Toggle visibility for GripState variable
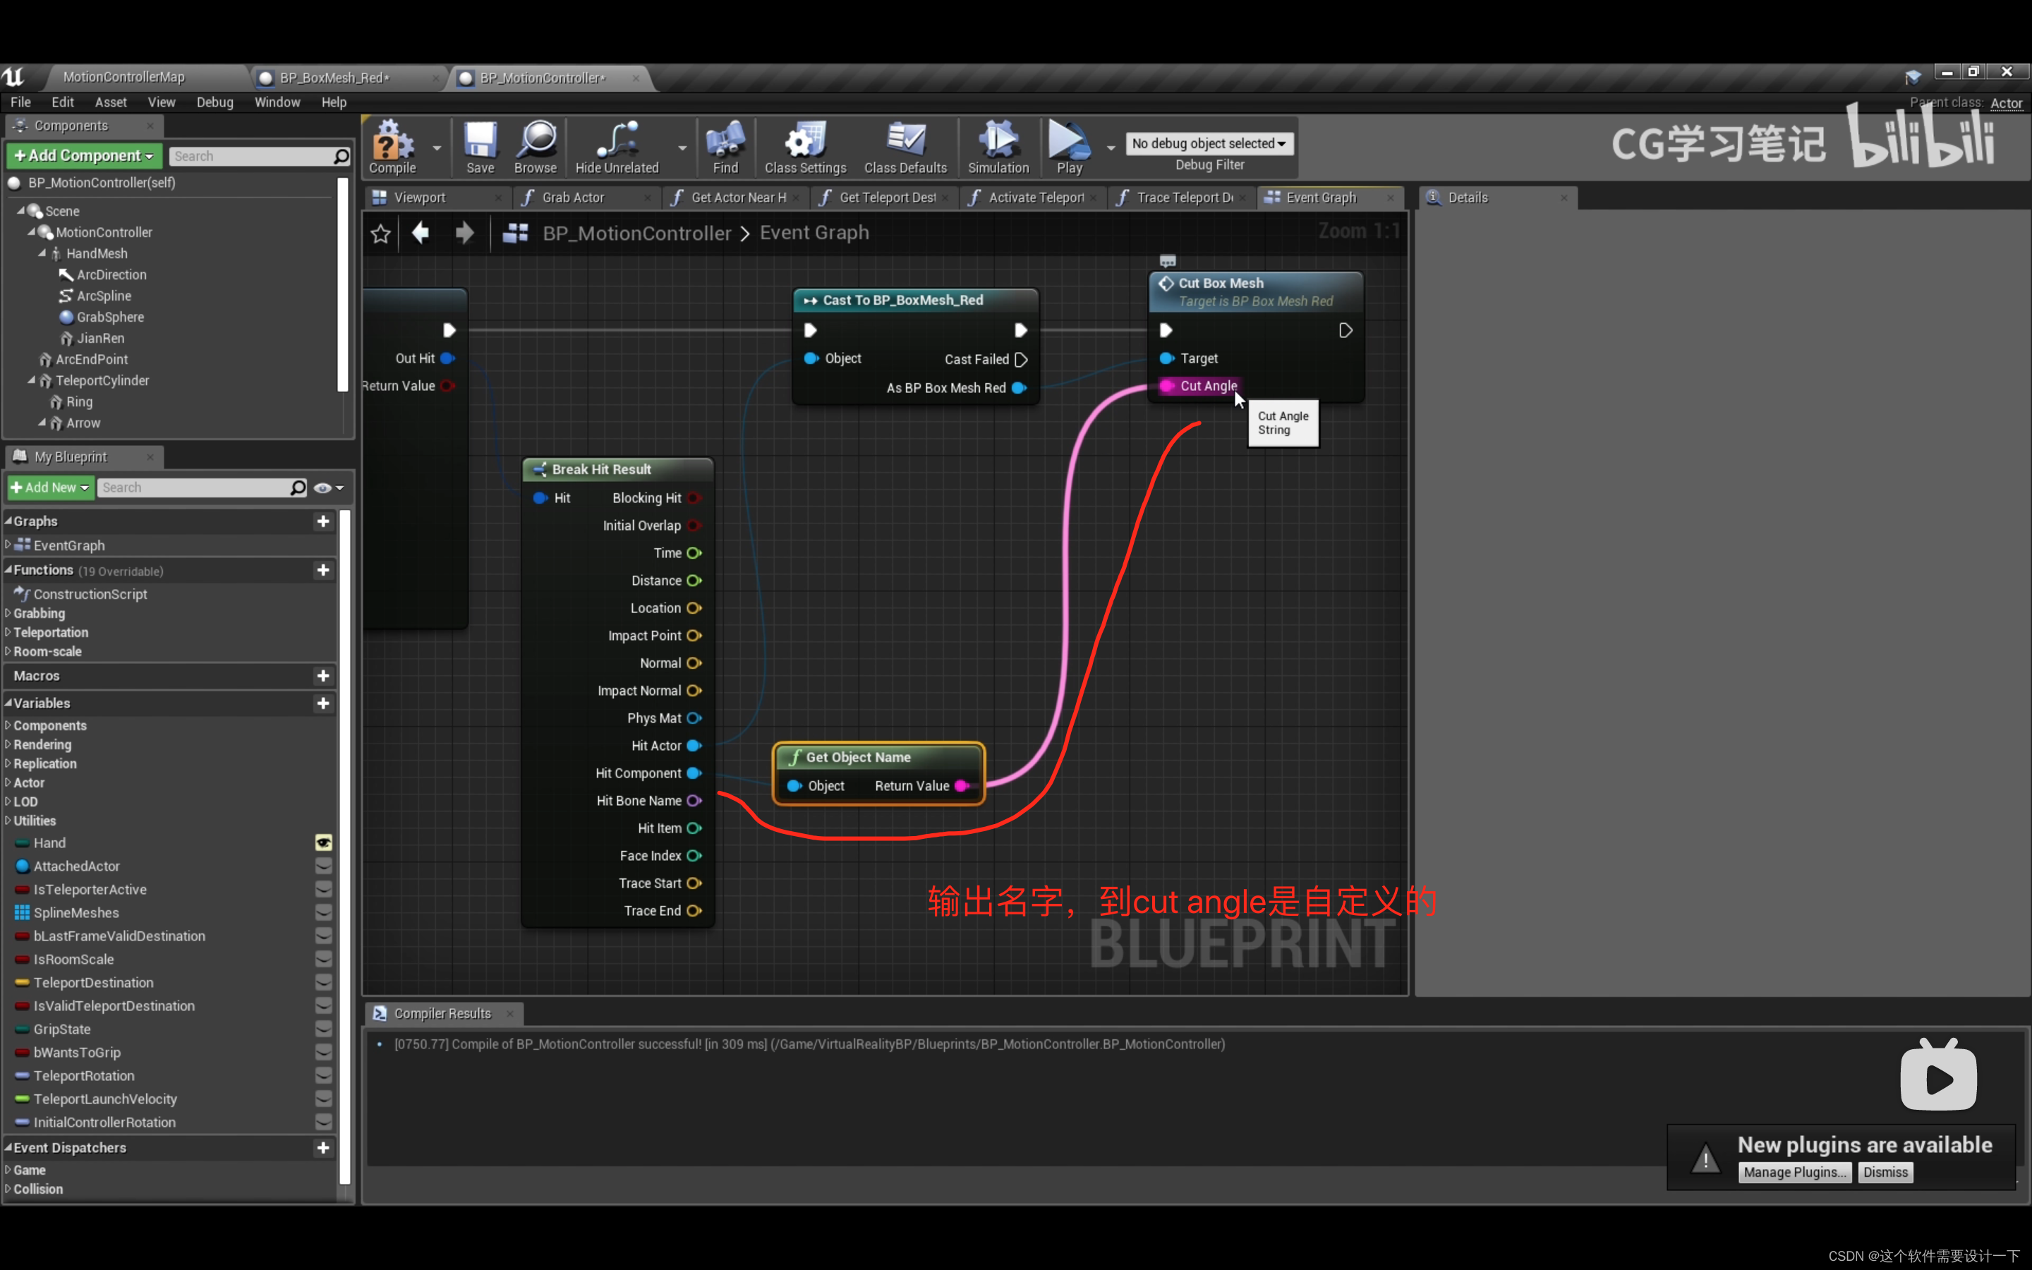The image size is (2032, 1270). click(x=323, y=1029)
